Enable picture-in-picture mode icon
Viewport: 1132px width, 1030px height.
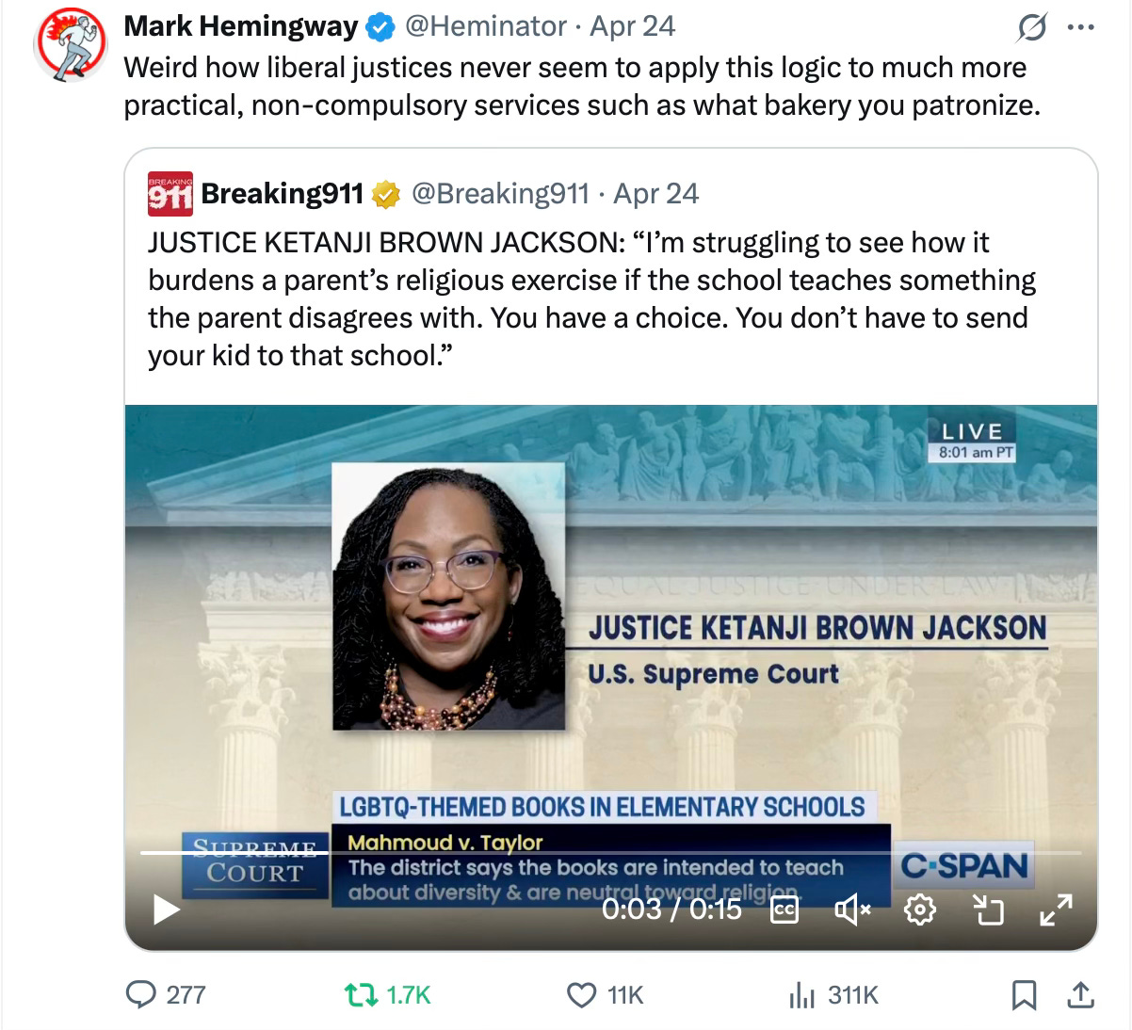[x=987, y=909]
